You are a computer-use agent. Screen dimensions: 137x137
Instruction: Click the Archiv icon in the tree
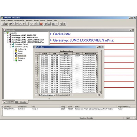click(16, 53)
